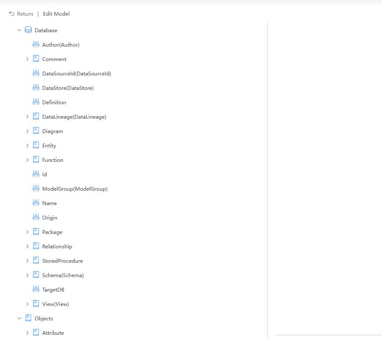
Task: Expand the Relationship node
Action: [x=27, y=246]
